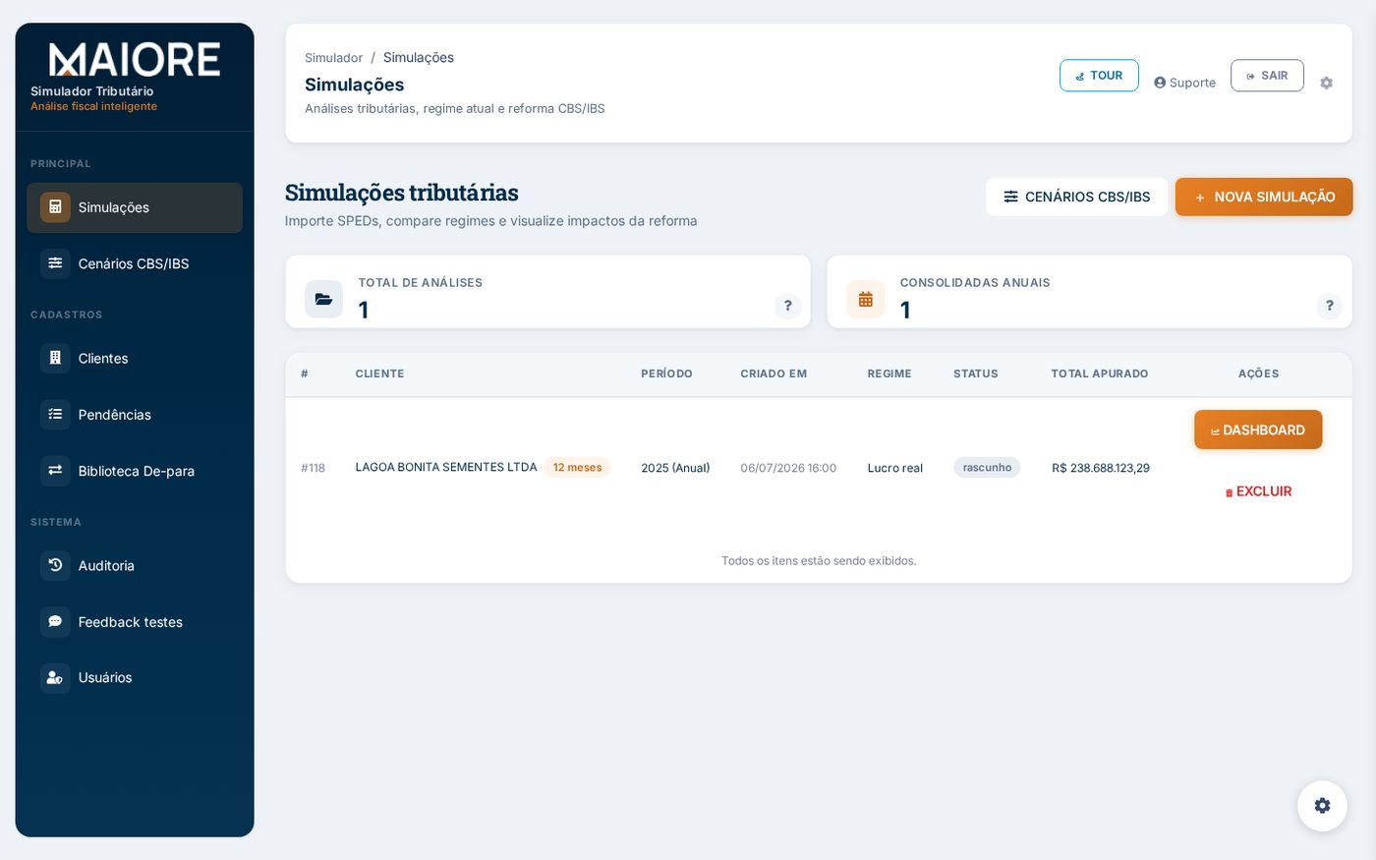The image size is (1376, 860).
Task: Click the Lucro real regime cell
Action: coord(895,468)
